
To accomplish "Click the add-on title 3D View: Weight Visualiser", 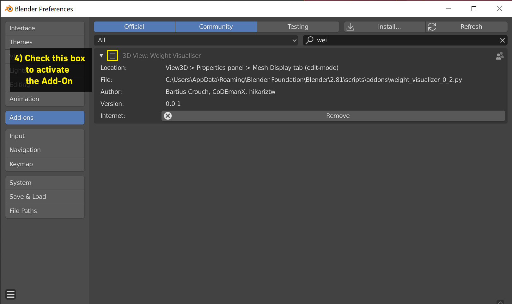I will 162,56.
